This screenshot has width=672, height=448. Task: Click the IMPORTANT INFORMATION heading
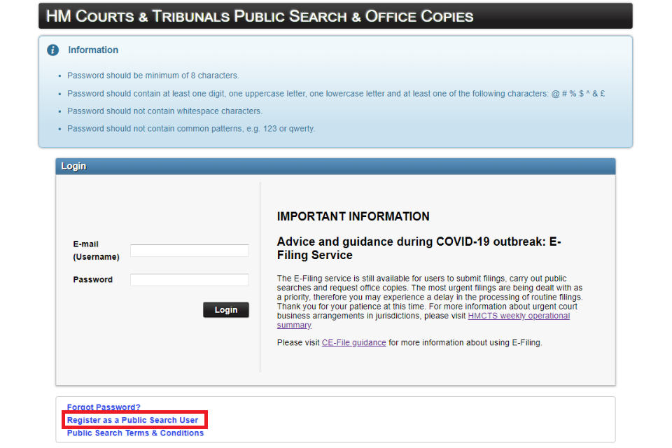[353, 217]
